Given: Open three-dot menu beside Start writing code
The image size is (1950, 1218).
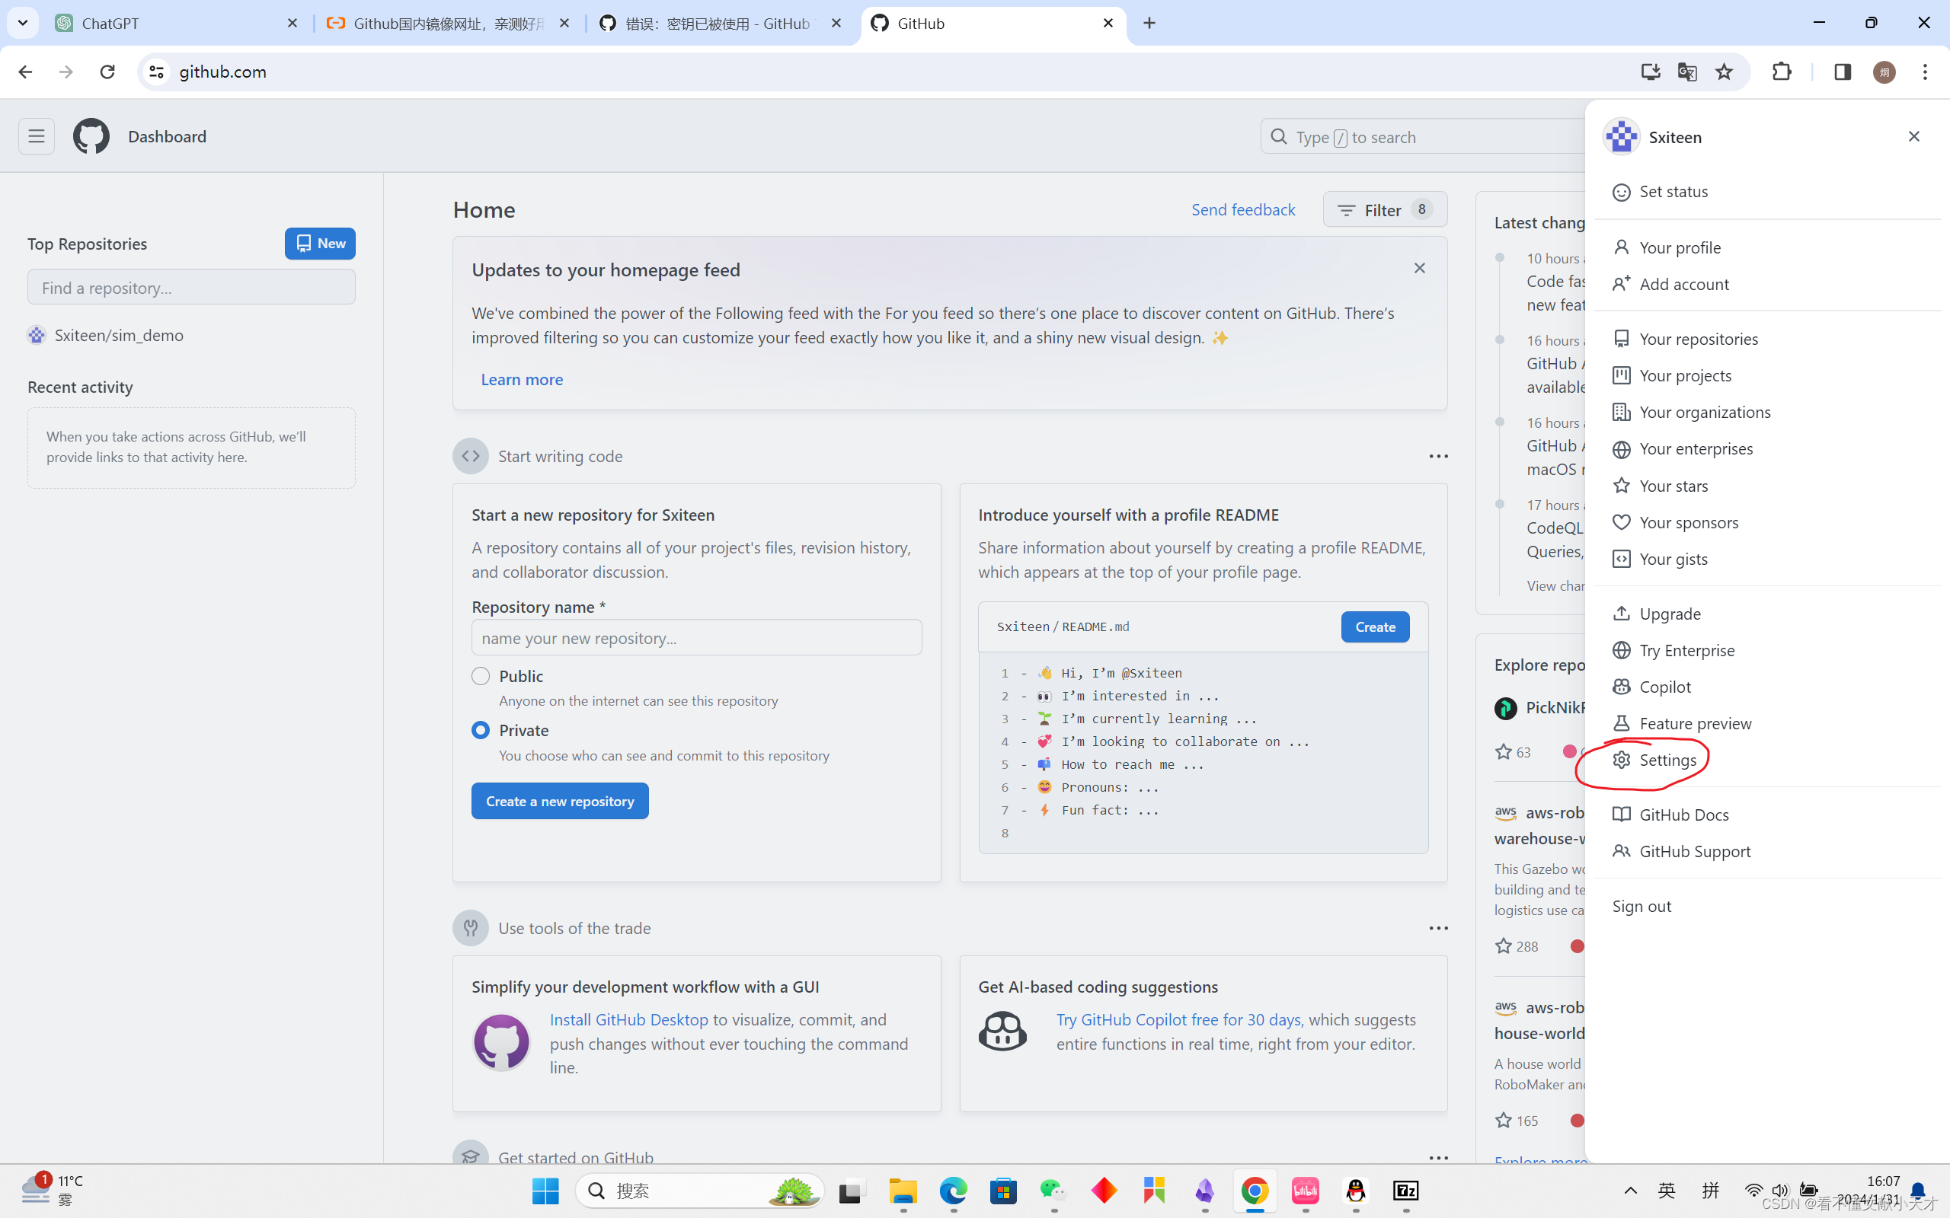Looking at the screenshot, I should 1438,456.
